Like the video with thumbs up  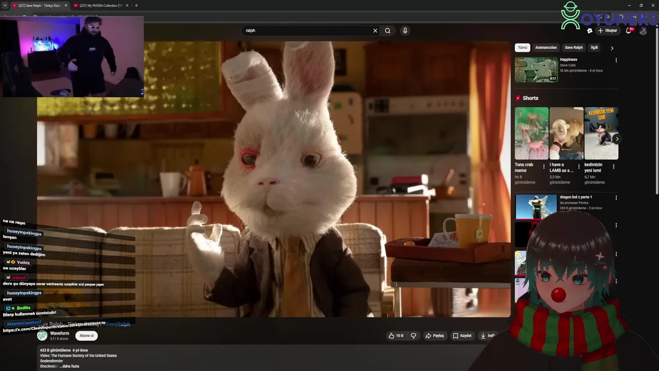[396, 336]
